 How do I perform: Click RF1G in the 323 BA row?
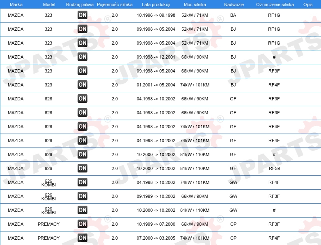[x=274, y=15]
